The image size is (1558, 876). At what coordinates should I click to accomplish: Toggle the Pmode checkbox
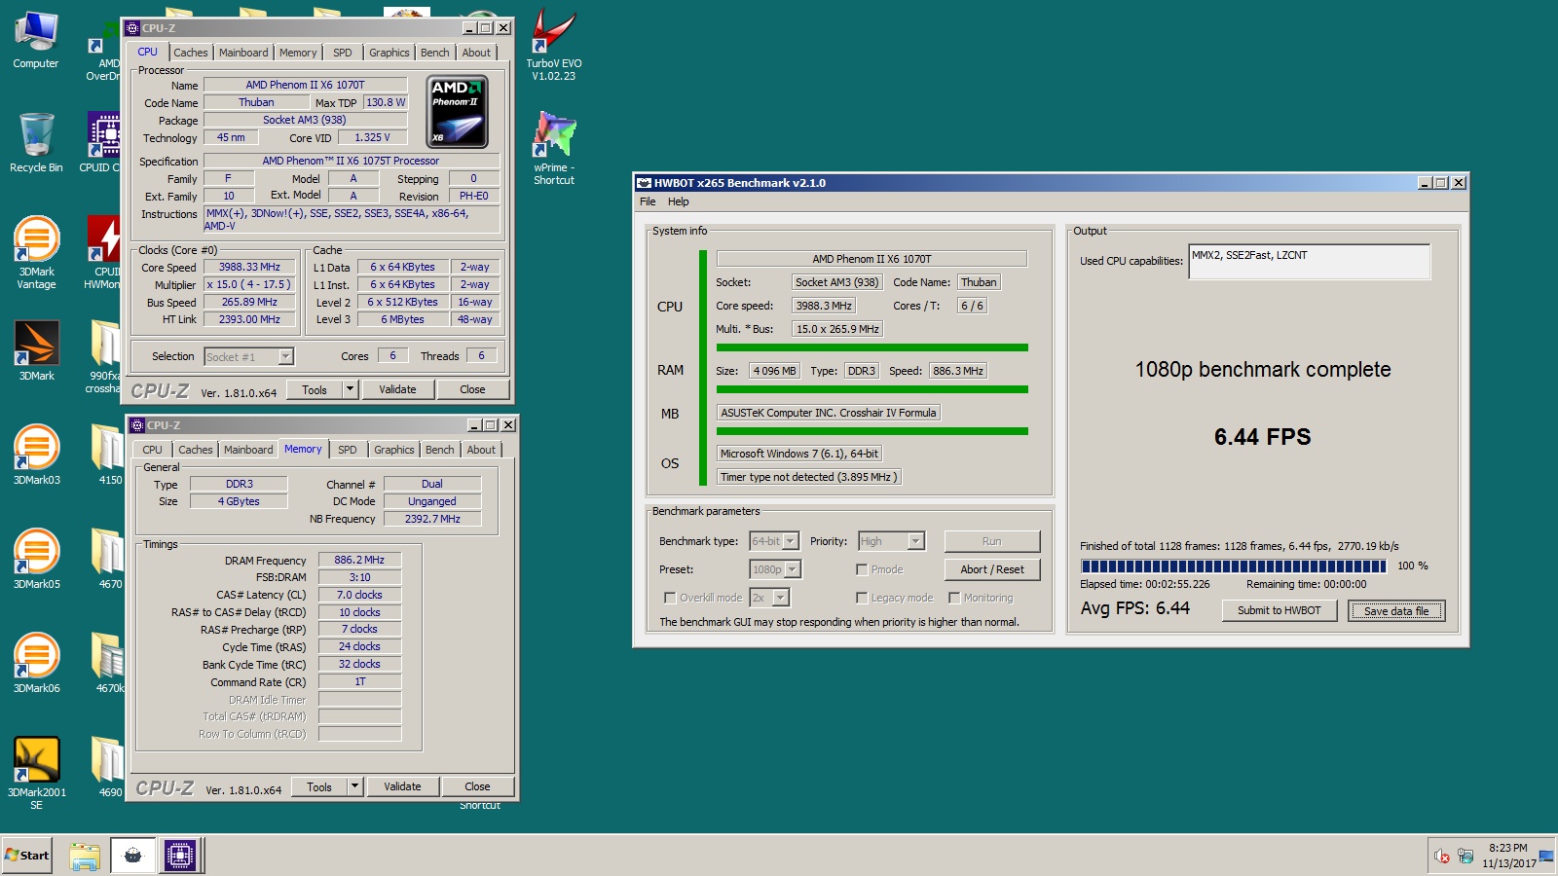point(862,569)
